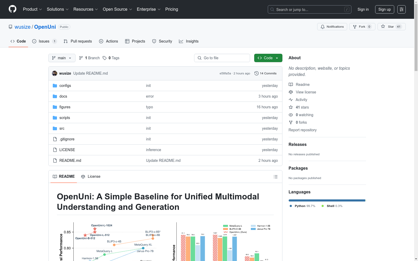Click the eye icon beside watching
418x261 pixels.
point(291,115)
